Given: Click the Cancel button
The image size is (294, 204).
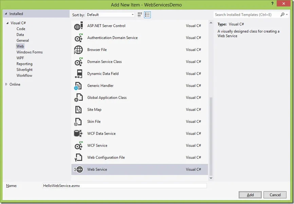Looking at the screenshot, I should click(x=275, y=195).
